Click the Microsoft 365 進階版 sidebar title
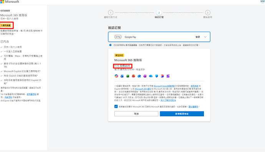 [14, 15]
